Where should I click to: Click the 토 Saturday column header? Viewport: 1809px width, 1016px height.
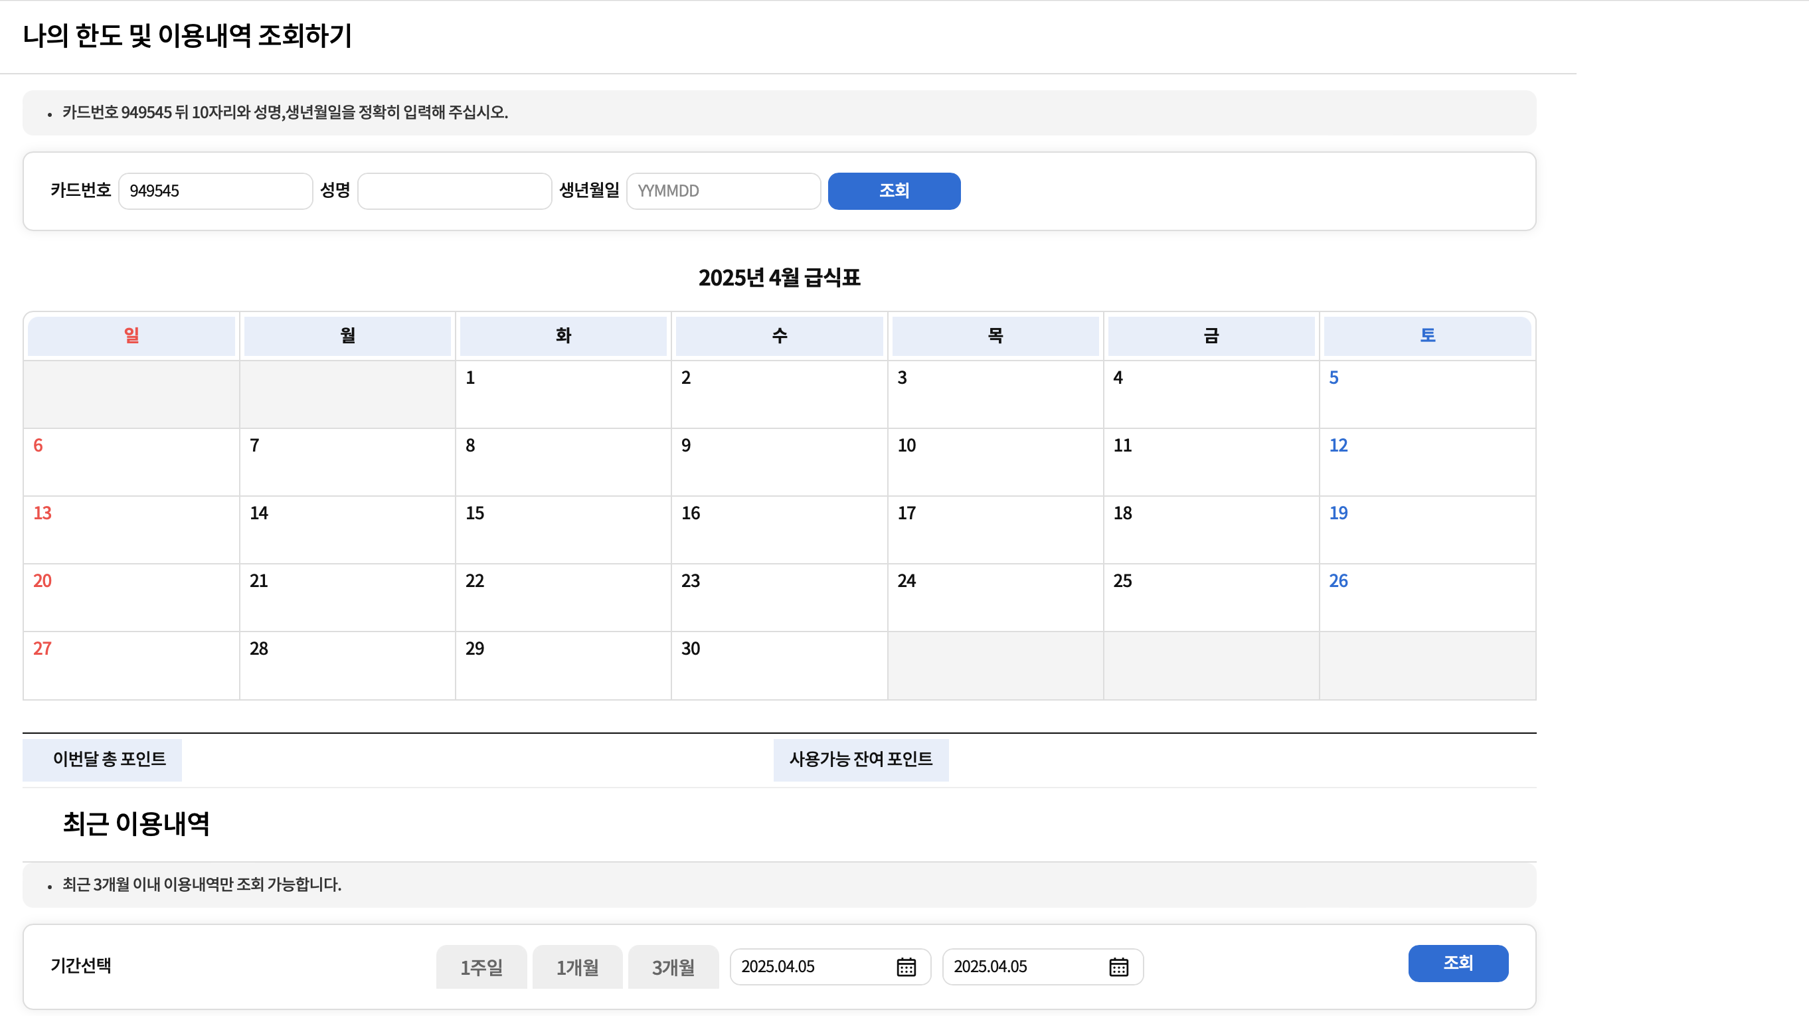[x=1428, y=335]
